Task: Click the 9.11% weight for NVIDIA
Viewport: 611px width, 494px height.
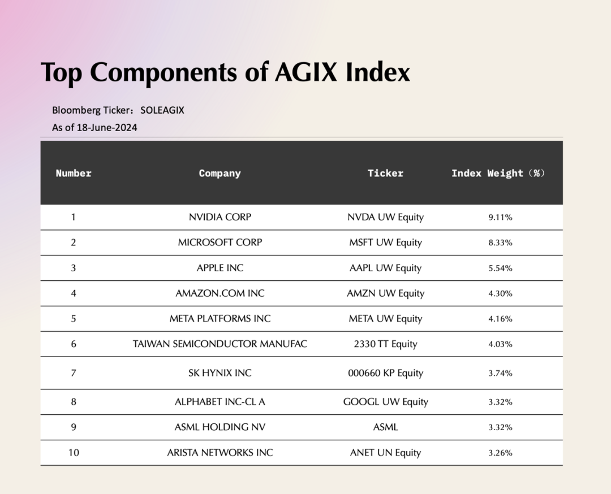Action: click(500, 217)
